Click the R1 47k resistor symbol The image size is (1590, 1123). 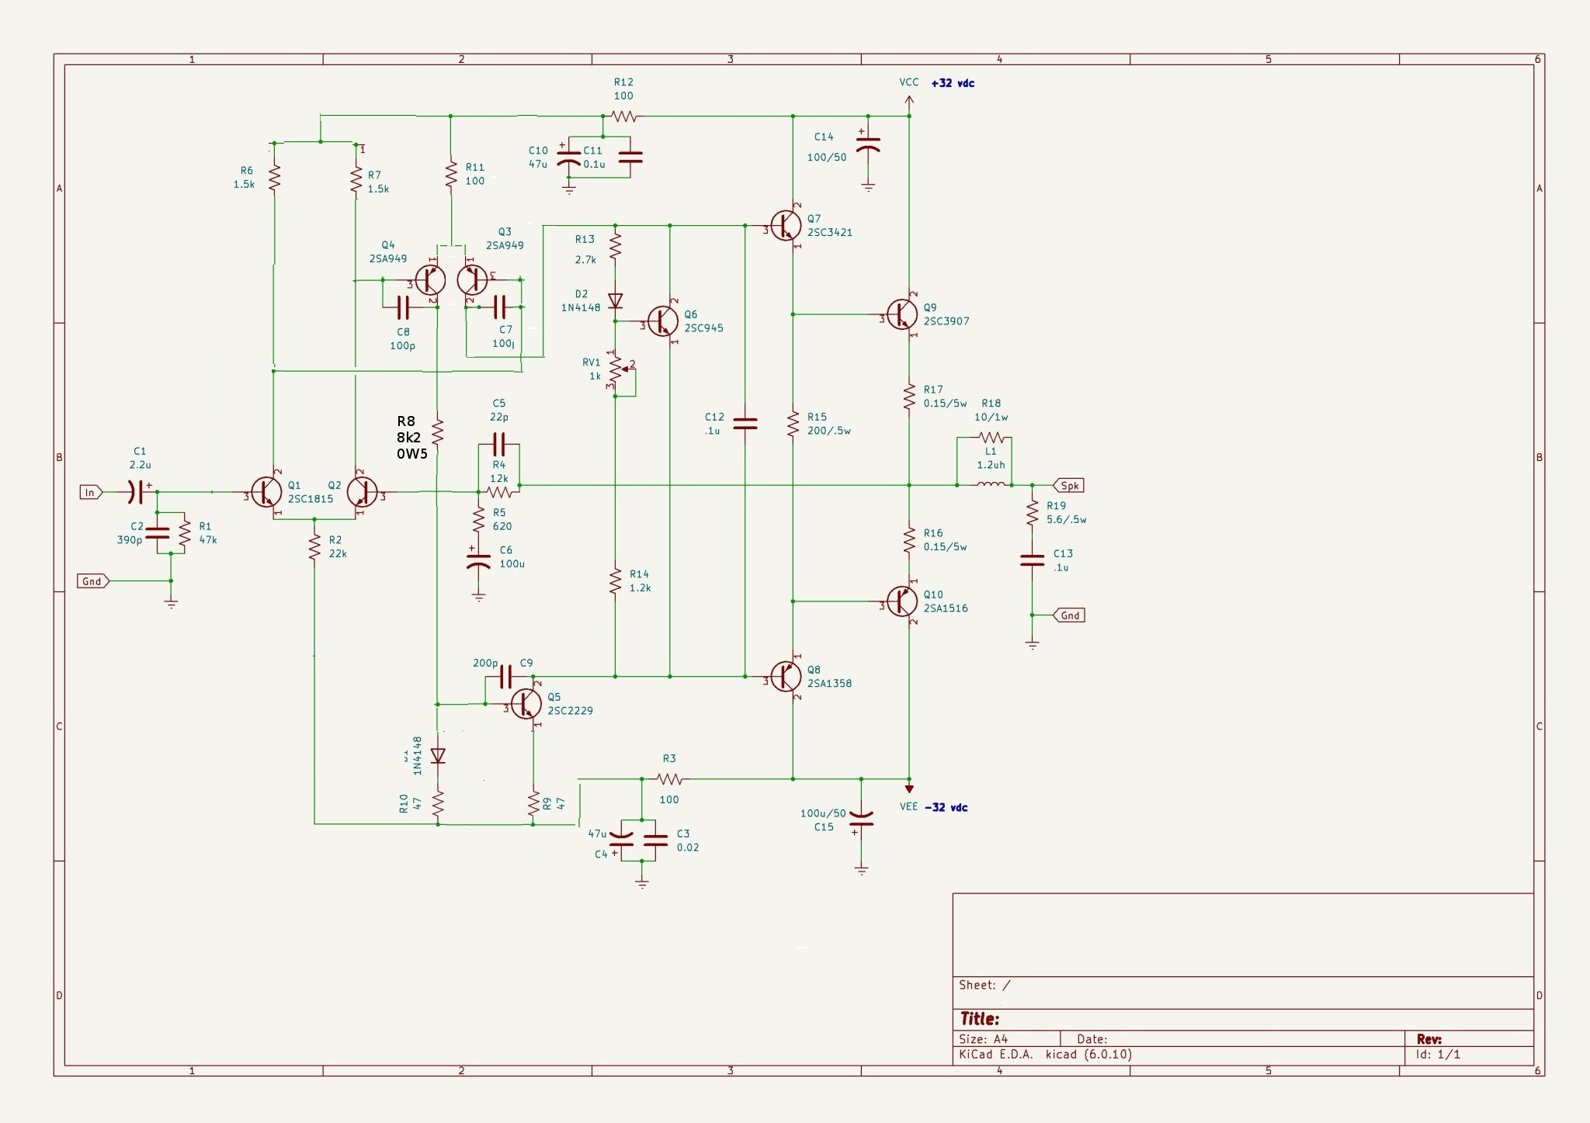click(x=185, y=532)
